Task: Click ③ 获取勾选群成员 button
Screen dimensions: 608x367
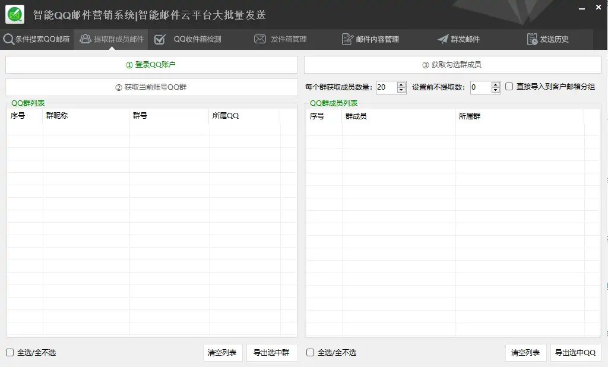Action: 452,65
